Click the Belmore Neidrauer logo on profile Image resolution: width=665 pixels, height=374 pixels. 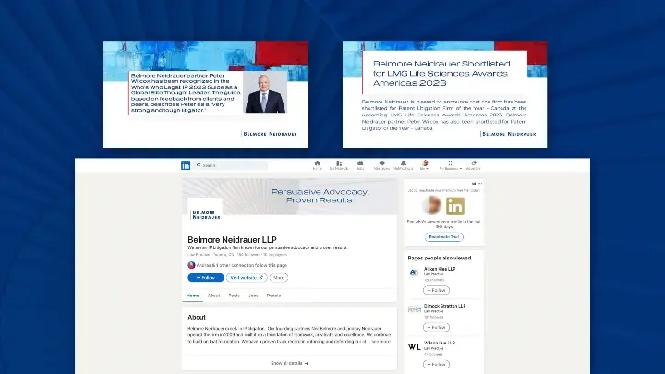(205, 214)
